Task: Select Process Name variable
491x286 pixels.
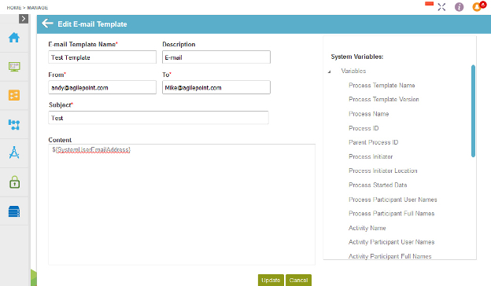Action: [368, 114]
